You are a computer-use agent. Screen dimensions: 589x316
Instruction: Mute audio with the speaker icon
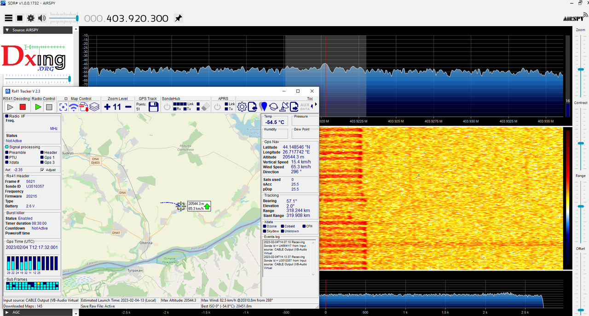coord(42,18)
